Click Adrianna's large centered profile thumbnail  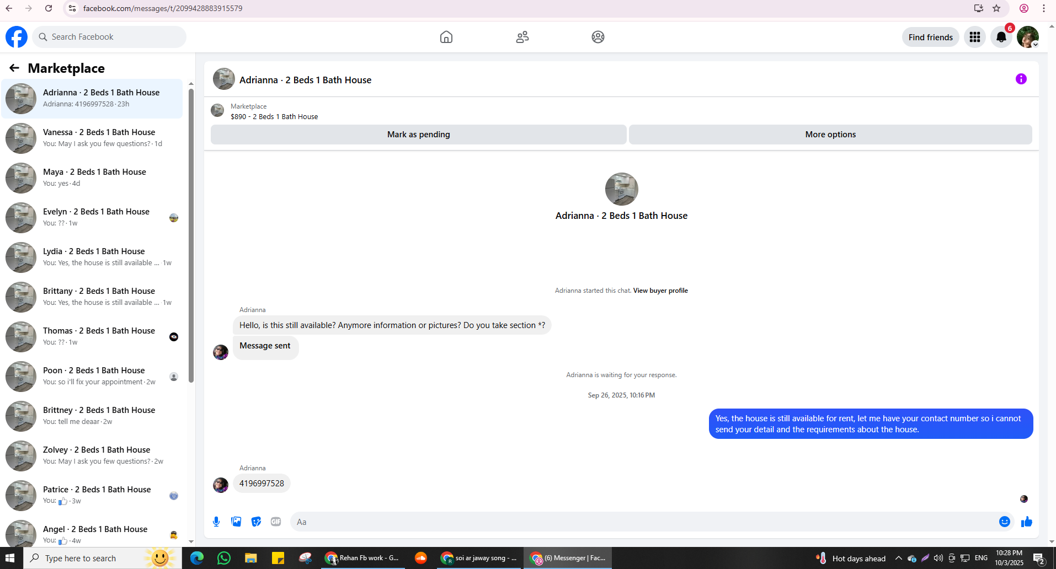pos(622,189)
